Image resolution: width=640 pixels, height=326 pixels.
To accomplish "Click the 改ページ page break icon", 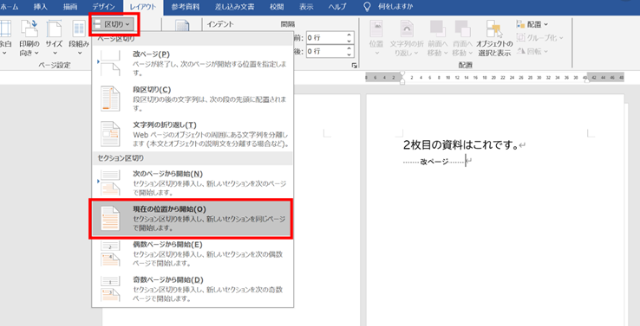I will coord(110,63).
